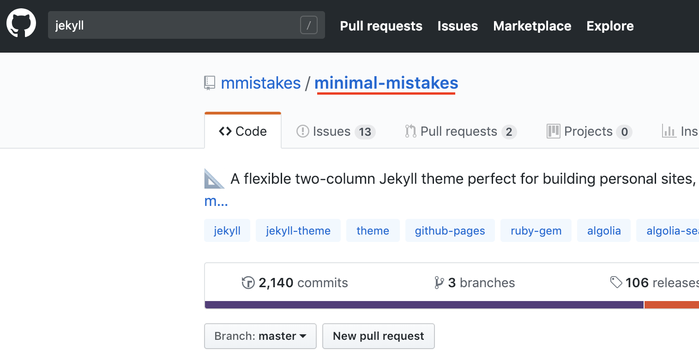The height and width of the screenshot is (350, 699).
Task: Open Marketplace in top navigation
Action: [x=532, y=26]
